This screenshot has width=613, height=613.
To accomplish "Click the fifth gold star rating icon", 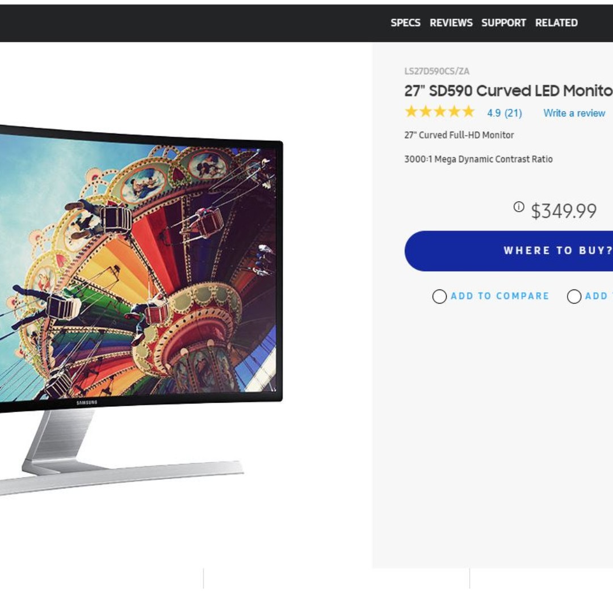I will [x=468, y=111].
